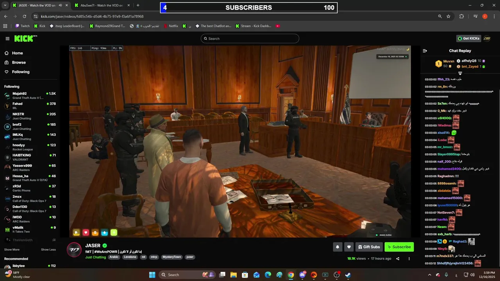Mute the JASER tab audio icon
Screen dimensions: 500x281
point(60,5)
